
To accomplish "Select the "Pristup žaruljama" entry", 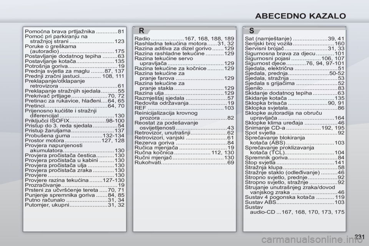I will click(x=75, y=131).
